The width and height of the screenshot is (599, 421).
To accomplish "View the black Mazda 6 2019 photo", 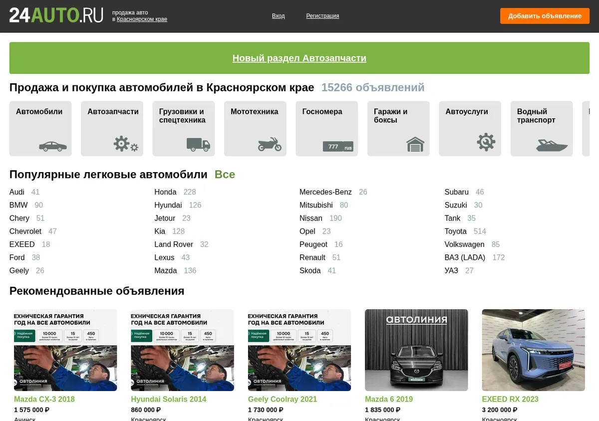I will [x=416, y=350].
